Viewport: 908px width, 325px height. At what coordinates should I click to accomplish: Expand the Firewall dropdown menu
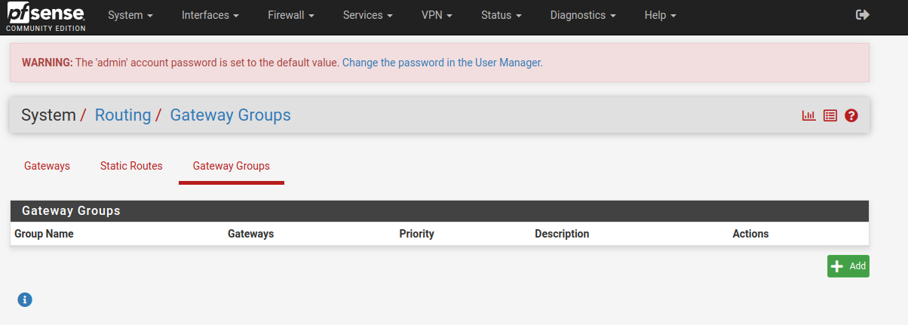pyautogui.click(x=291, y=15)
